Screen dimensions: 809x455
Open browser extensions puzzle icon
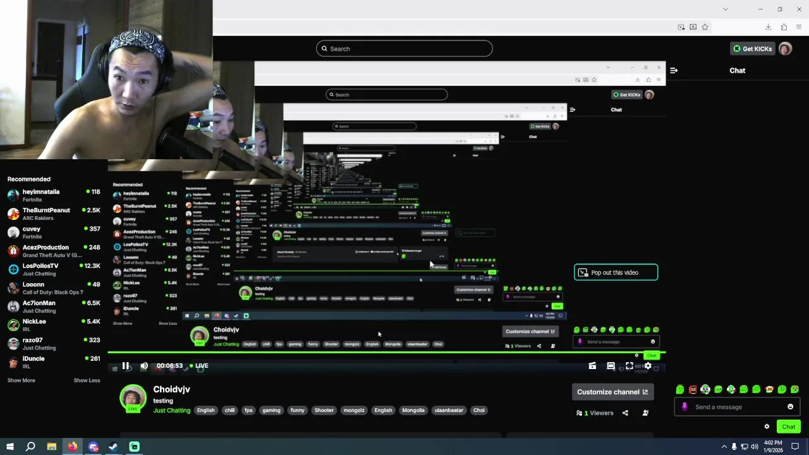pyautogui.click(x=784, y=27)
